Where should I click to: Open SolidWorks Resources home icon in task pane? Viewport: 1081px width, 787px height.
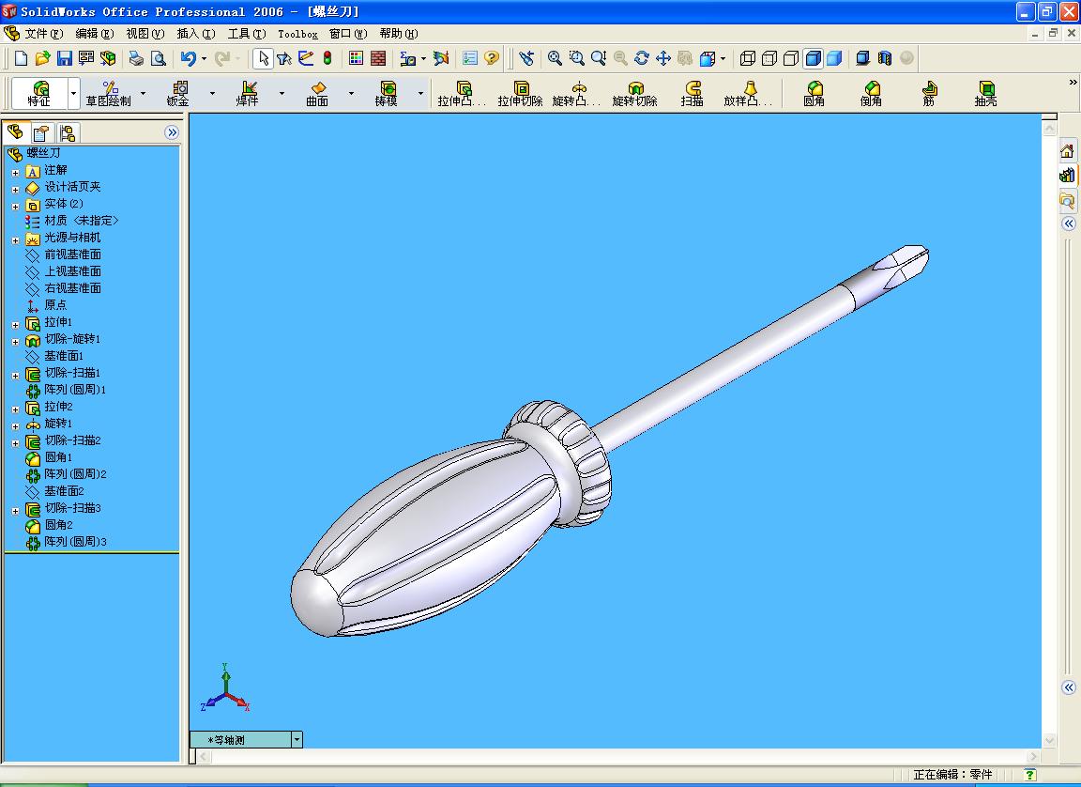click(x=1067, y=151)
